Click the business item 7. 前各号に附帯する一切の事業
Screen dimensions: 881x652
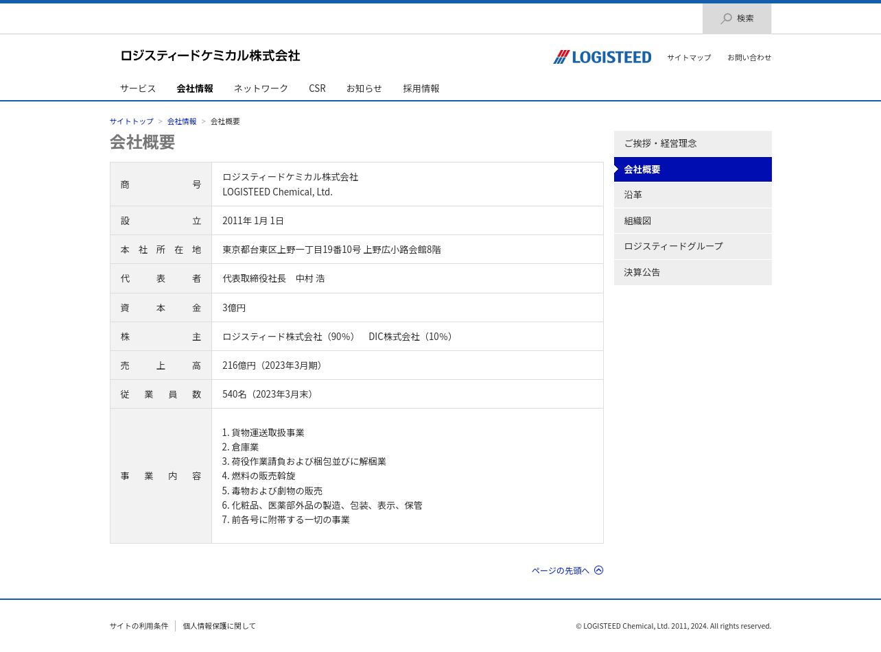[286, 520]
